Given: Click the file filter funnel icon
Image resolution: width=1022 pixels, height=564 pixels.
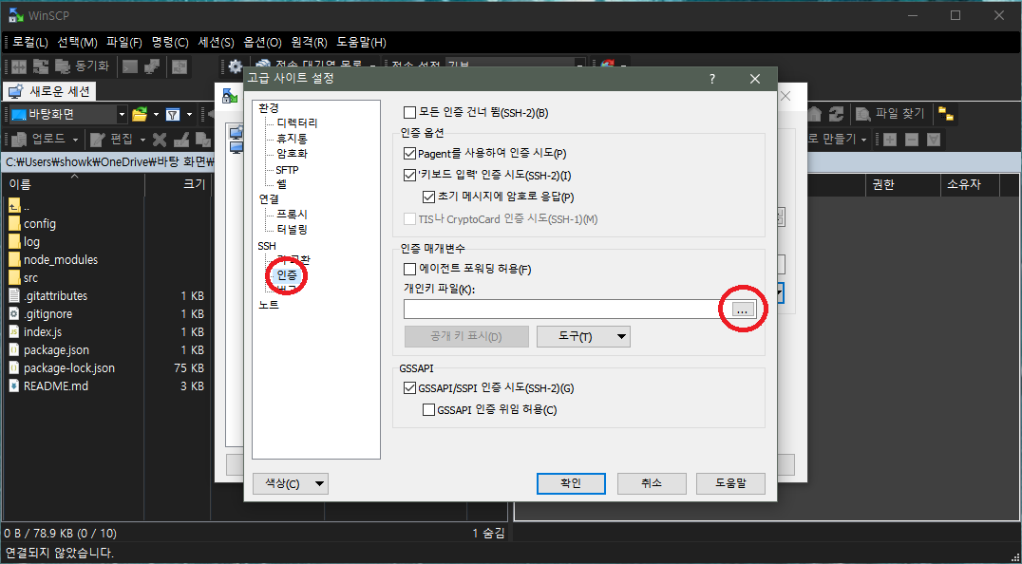Looking at the screenshot, I should point(173,115).
